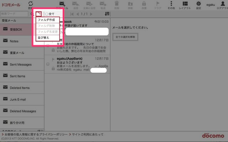Image resolution: width=228 pixels, height=142 pixels.
Task: Open 設定 with the gear icon
Action: [198, 4]
